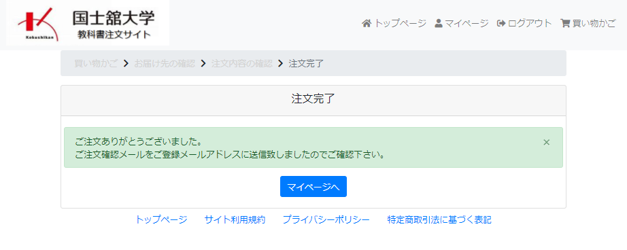Click the ご注文ありがとうございました message text
Screen dimensions: 627x250
coord(138,142)
